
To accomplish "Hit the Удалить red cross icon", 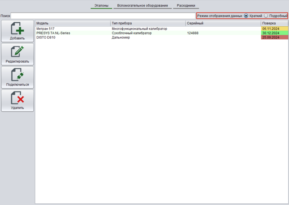I will (x=17, y=98).
